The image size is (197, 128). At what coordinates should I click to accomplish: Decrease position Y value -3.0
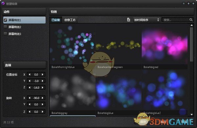point(30,81)
